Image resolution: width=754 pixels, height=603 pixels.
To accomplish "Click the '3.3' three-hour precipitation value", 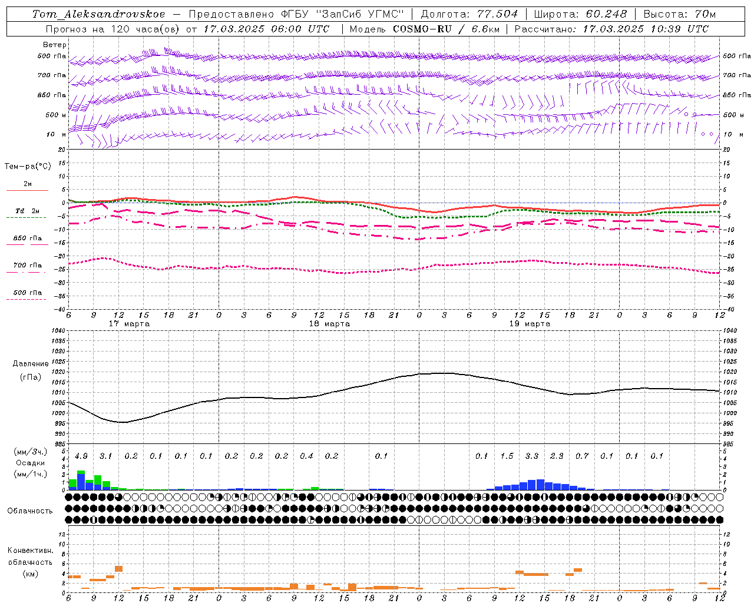I will pos(532,456).
